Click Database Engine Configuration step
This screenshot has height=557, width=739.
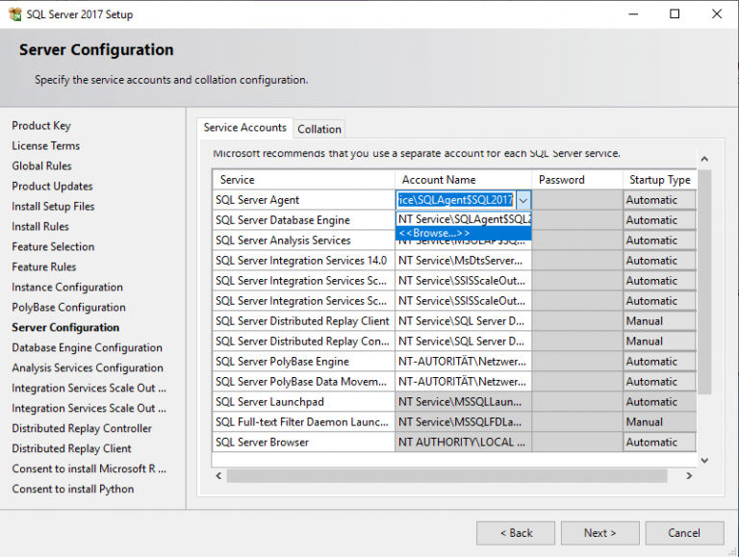[88, 348]
